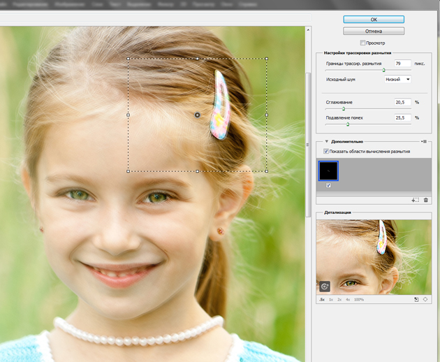Select 2x zoom in detail panel
Image resolution: width=440 pixels, height=362 pixels.
click(x=339, y=299)
